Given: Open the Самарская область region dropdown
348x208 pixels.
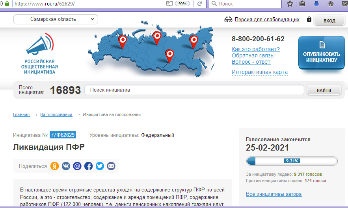Looking at the screenshot, I should pyautogui.click(x=56, y=19).
